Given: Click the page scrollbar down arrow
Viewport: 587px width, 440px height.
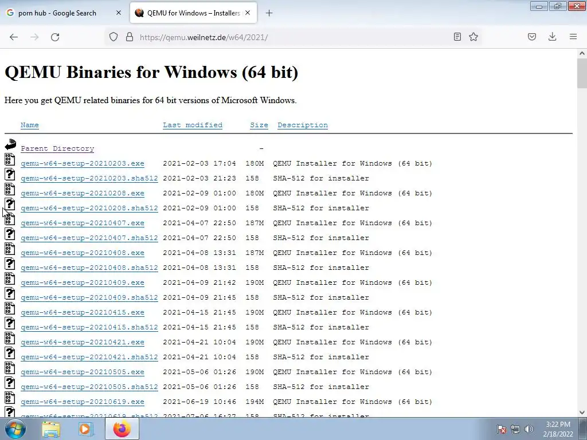Looking at the screenshot, I should [x=582, y=412].
